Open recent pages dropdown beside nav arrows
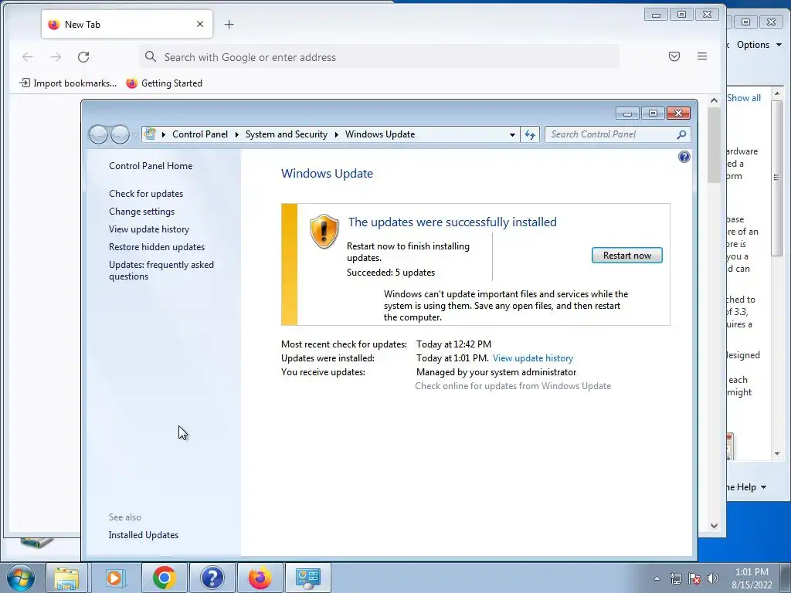This screenshot has height=593, width=791. pos(135,134)
